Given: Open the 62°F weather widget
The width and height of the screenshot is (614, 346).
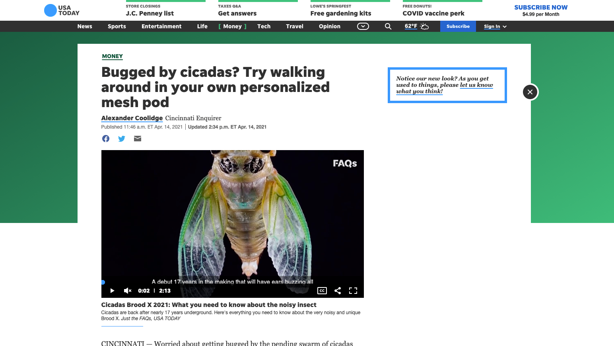Looking at the screenshot, I should click(416, 26).
